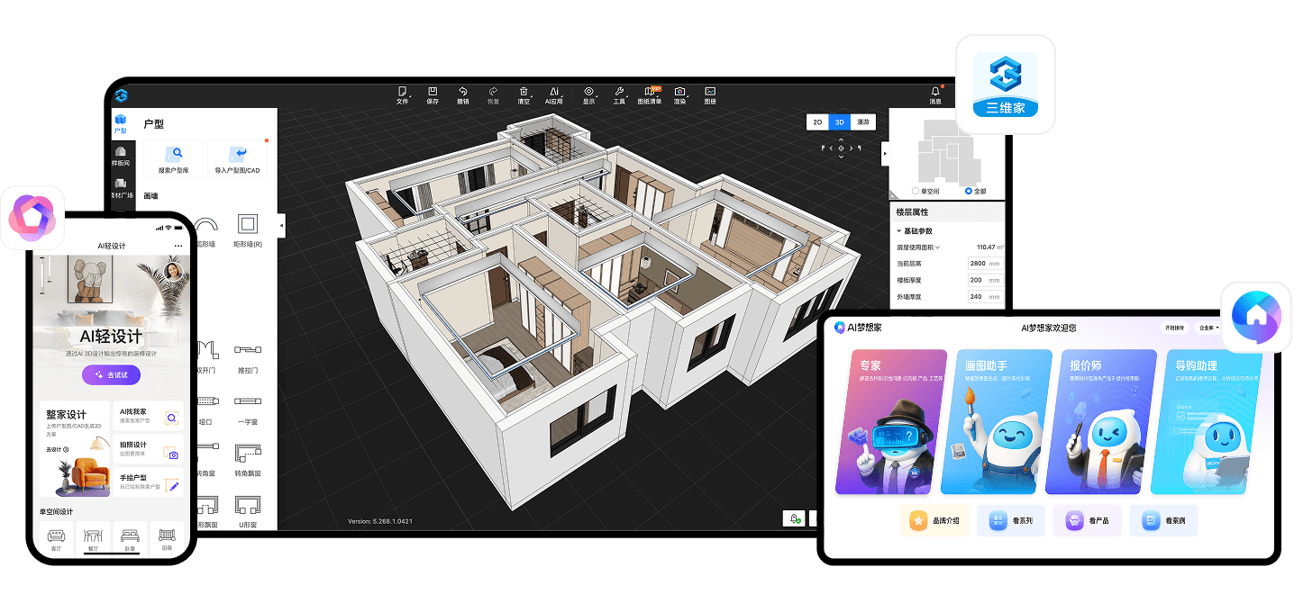Screen dimensions: 1294x594
Task: Select the 素材广场 sidebar icon
Action: (120, 187)
